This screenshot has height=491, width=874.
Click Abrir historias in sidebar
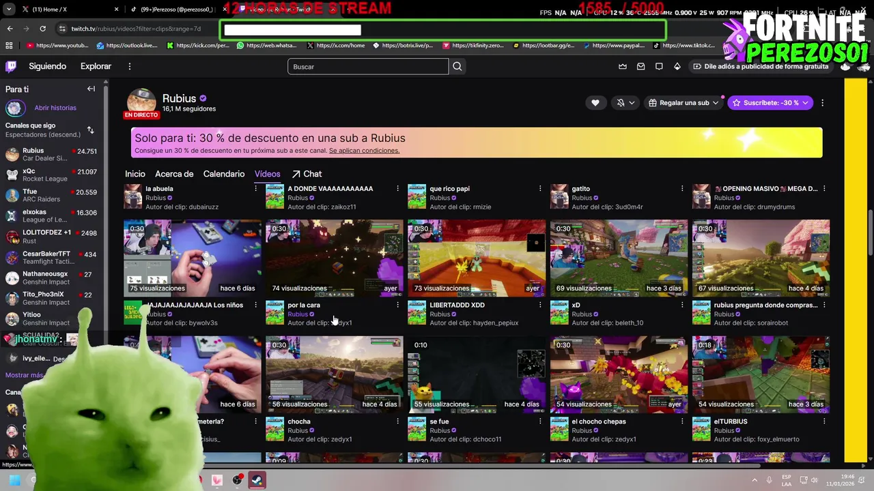(55, 108)
